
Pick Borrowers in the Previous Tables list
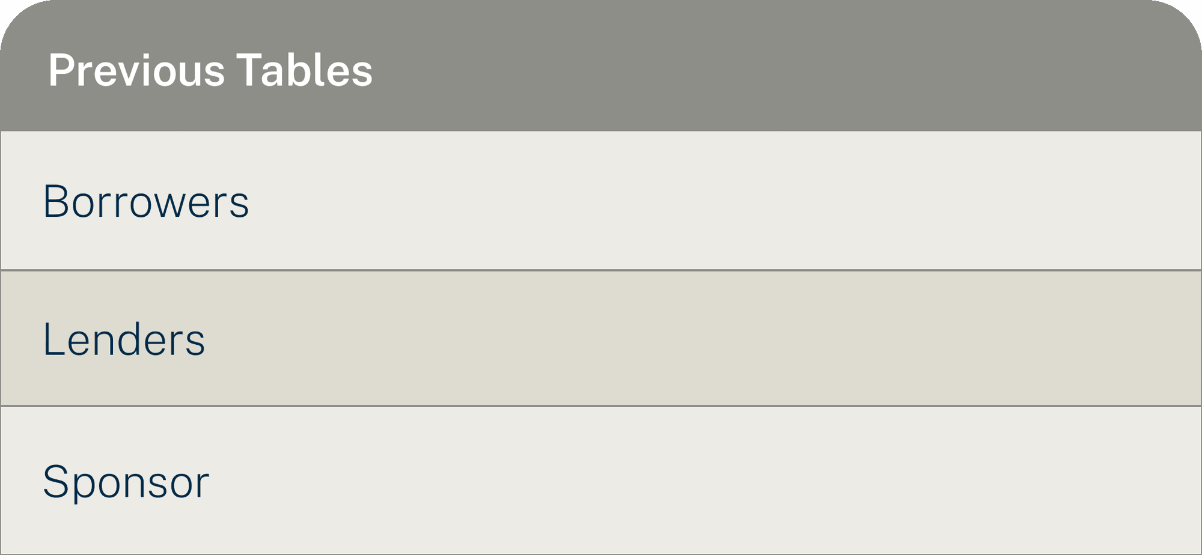point(146,201)
